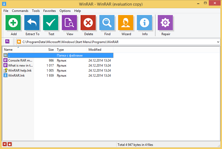Screen dimensions: 222x149
Task: Click the WinRAR help.lnk question-mark icon
Action: click(x=5, y=70)
